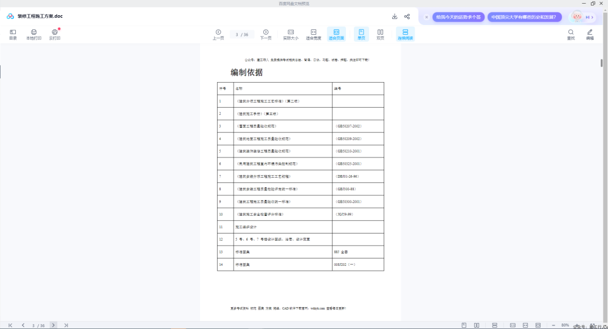
Task: Go to previous page in status bar
Action: [x=23, y=325]
